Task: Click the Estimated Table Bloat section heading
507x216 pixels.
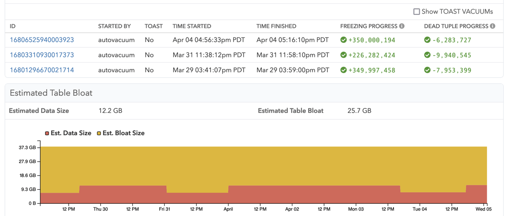Action: 51,93
